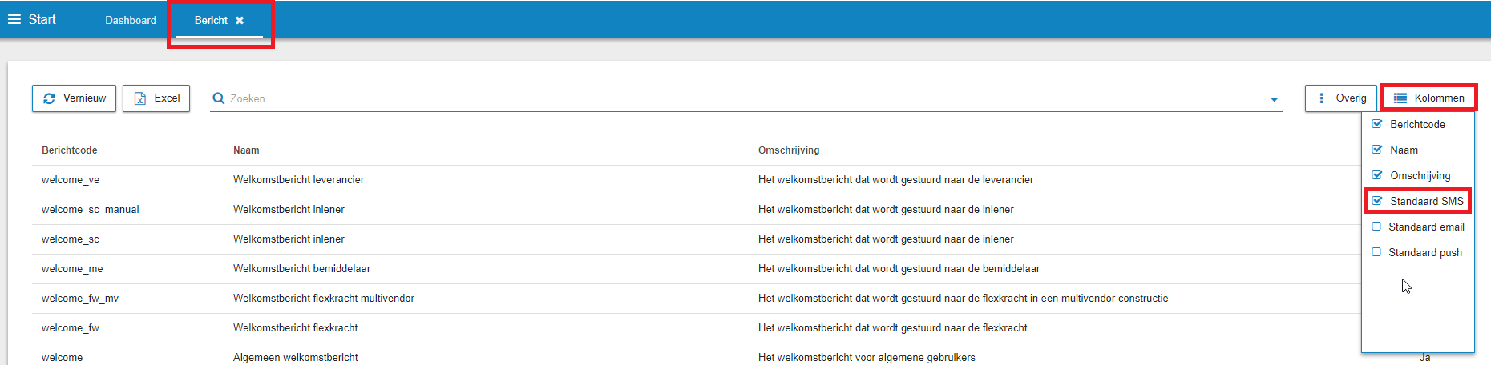Toggle the Omschrijving column checkbox
Image resolution: width=1491 pixels, height=365 pixels.
point(1377,175)
